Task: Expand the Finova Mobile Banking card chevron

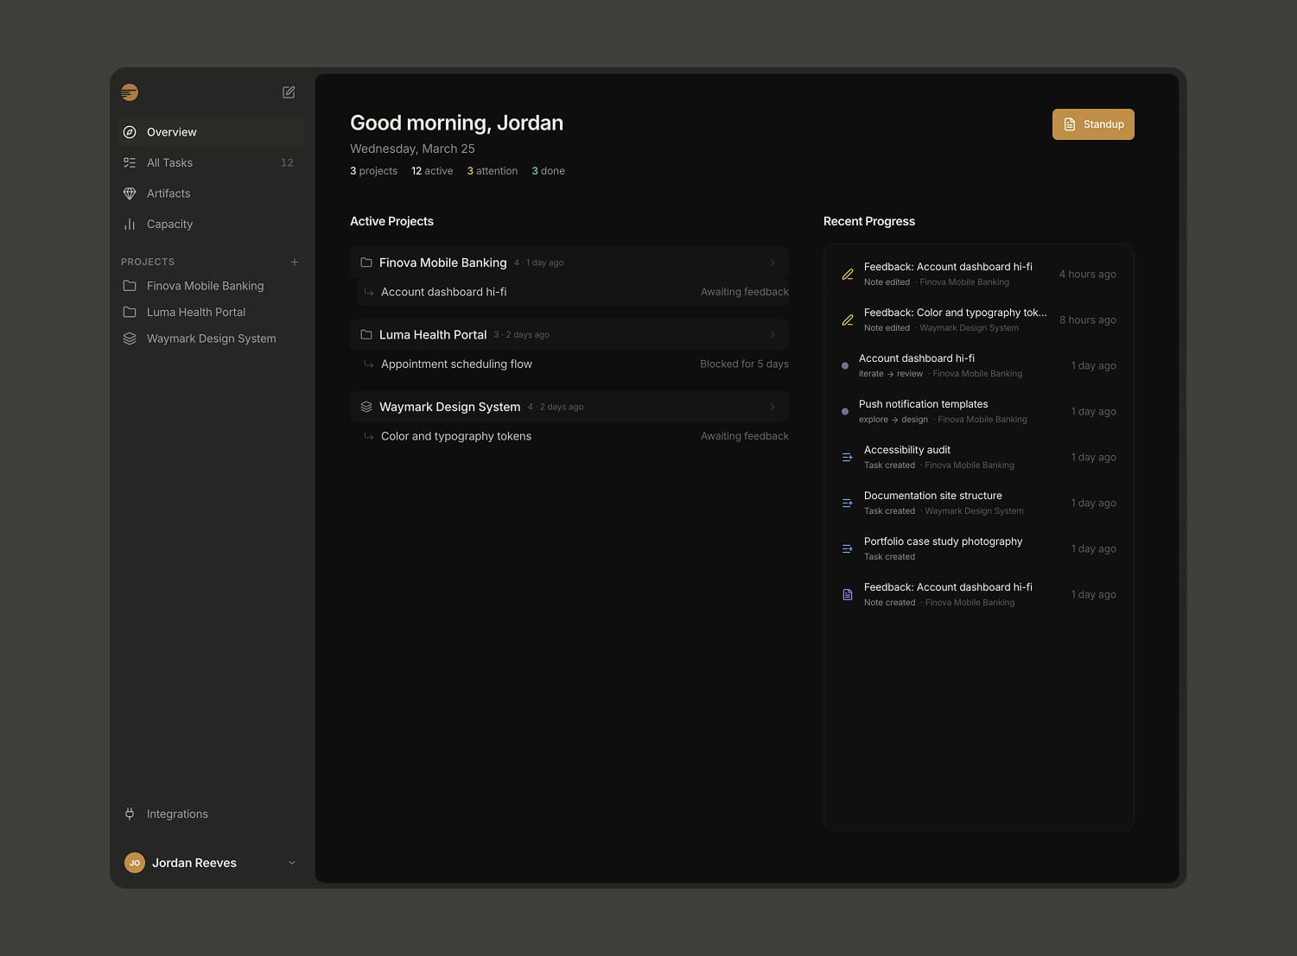Action: pos(772,263)
